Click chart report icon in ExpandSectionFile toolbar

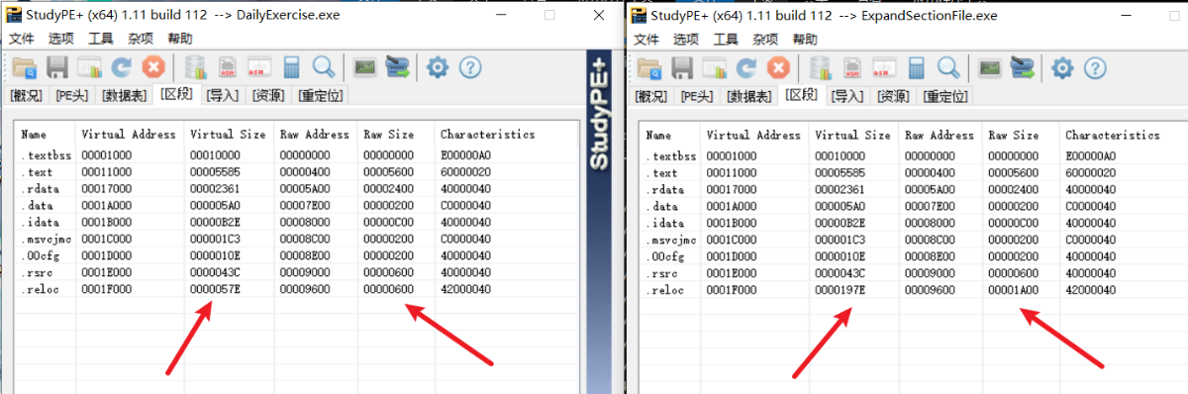coord(715,67)
